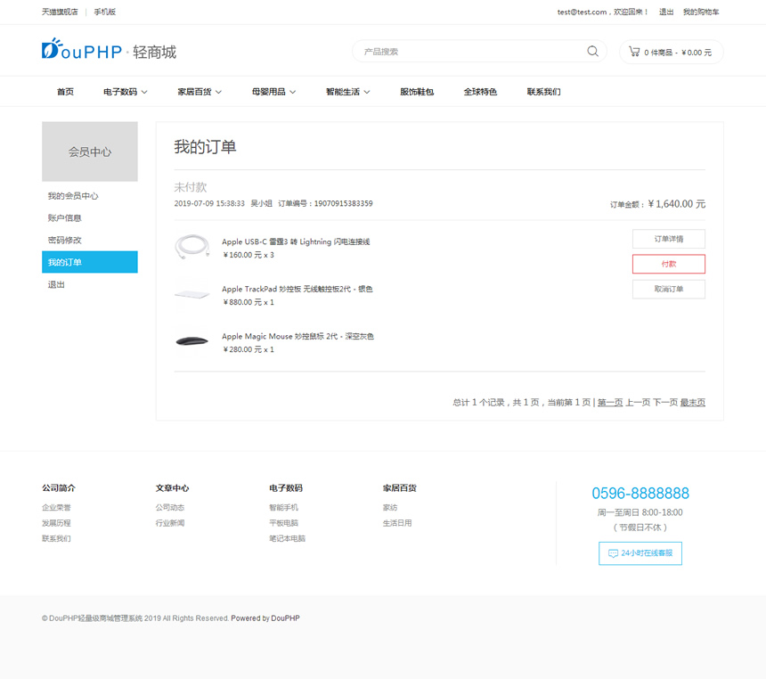This screenshot has width=766, height=679.
Task: Click the 上一页 pagination link
Action: [638, 402]
